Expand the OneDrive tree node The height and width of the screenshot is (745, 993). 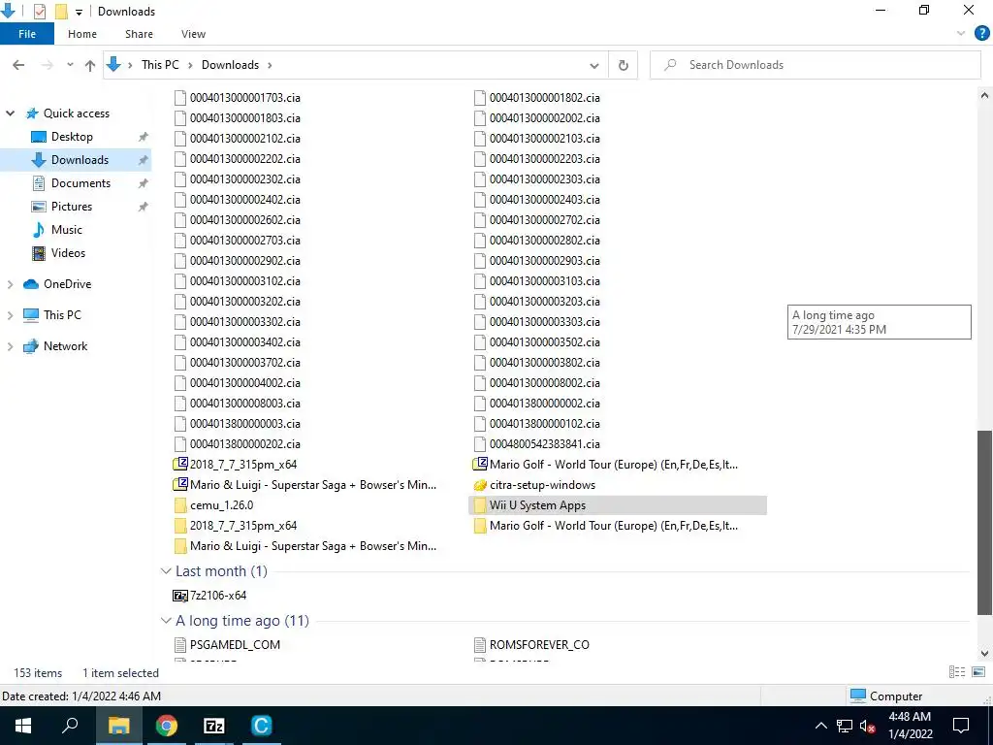point(10,284)
